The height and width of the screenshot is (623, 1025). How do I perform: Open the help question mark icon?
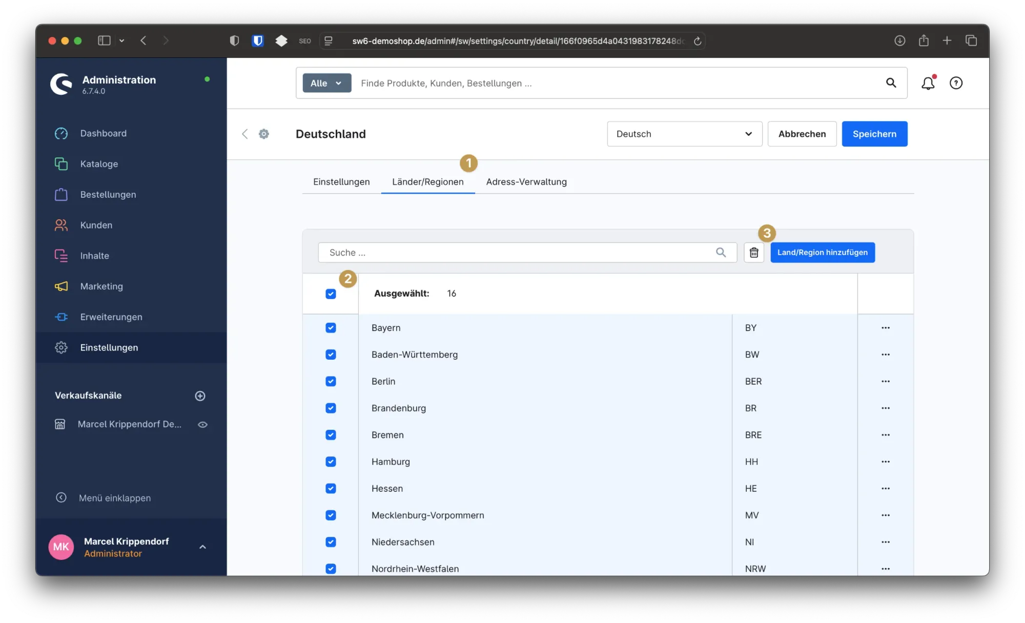pos(956,83)
